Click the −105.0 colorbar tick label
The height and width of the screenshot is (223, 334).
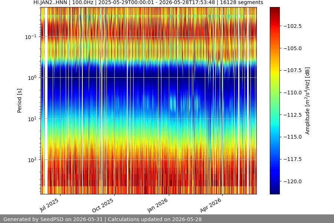click(293, 48)
